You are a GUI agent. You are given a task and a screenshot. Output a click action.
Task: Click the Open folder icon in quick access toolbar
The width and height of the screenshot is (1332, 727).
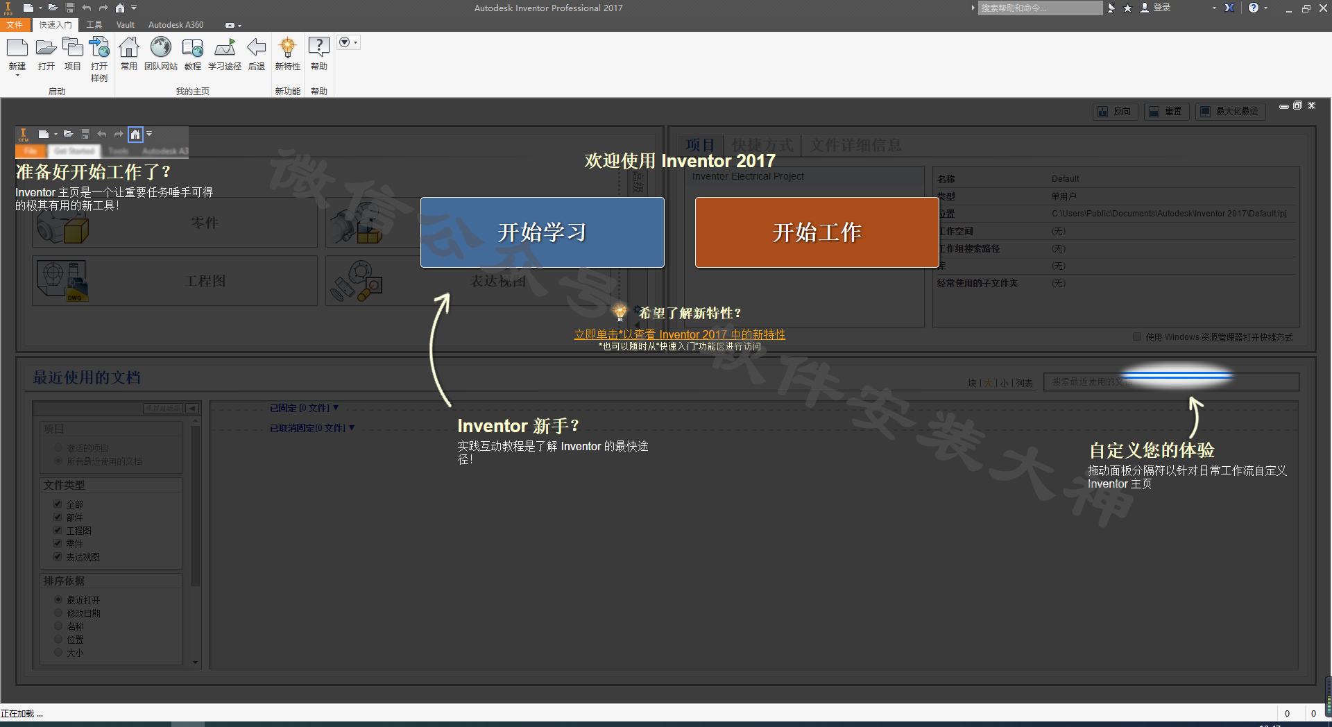[x=53, y=8]
